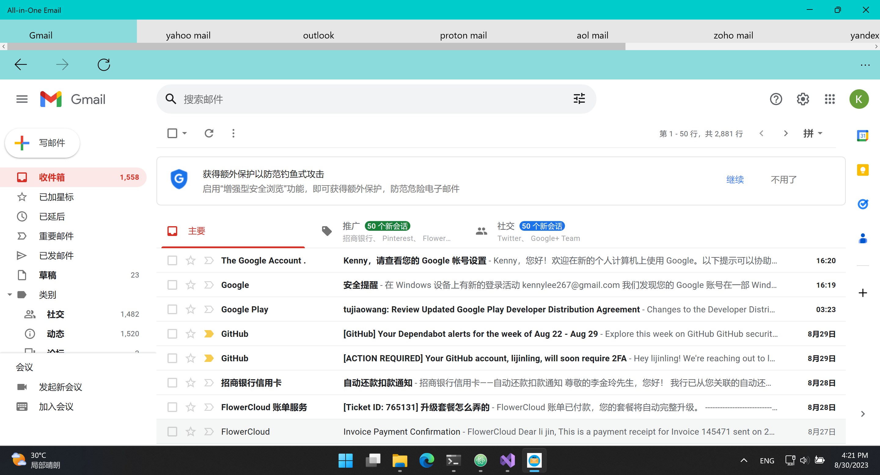This screenshot has width=880, height=475.
Task: Refresh the inbox list
Action: (x=209, y=133)
